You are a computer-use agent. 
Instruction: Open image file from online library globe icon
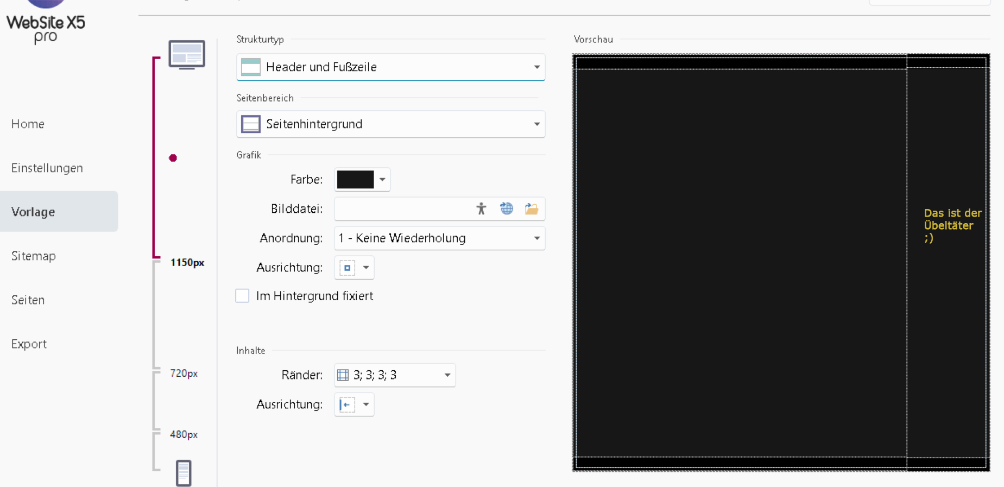click(506, 208)
